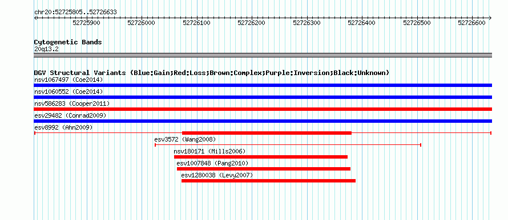This screenshot has height=220, width=508.
Task: Click the gray 20q13.2 cytogenetic band bar
Action: click(x=263, y=55)
